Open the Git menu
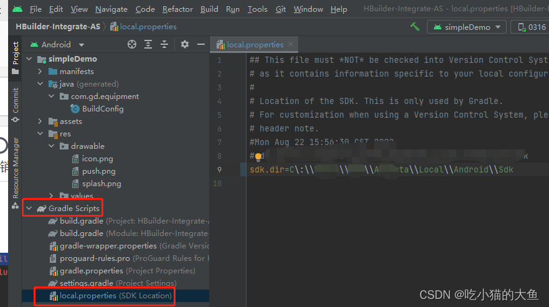This screenshot has width=549, height=307. pos(281,9)
